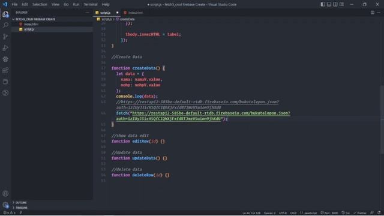Click createData in the breadcrumb
Screen dimensions: 384x216
click(127, 19)
